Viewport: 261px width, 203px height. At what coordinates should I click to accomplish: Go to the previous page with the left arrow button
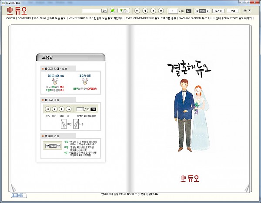pyautogui.click(x=145, y=11)
